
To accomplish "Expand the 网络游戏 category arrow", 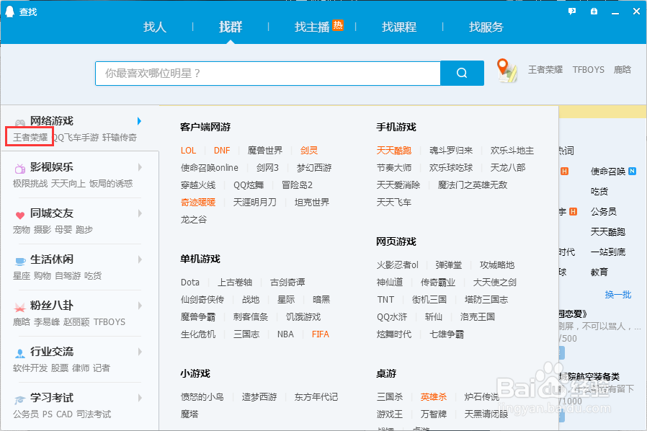I will point(140,121).
